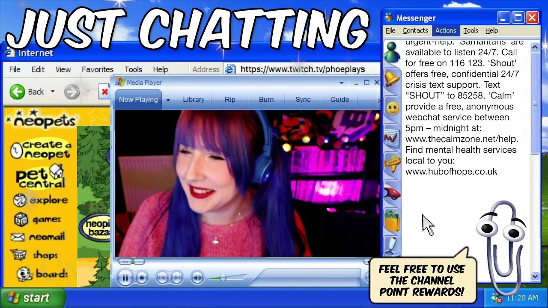
Task: Open the Messenger contact tab with green buddy icon
Action: tap(392, 53)
